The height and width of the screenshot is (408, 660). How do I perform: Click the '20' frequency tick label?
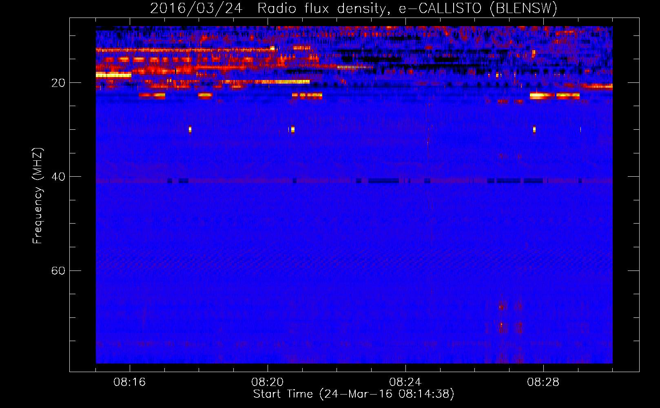(x=58, y=83)
